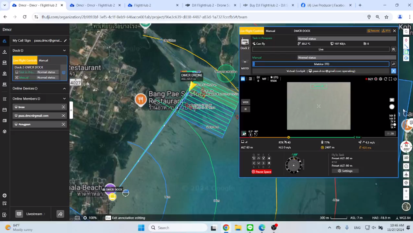Adjust the camera zoom level slider
This screenshot has width=413, height=233.
click(x=395, y=121)
